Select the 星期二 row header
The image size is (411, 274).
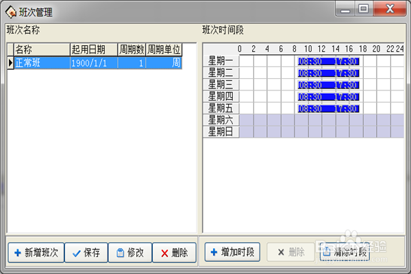(221, 73)
